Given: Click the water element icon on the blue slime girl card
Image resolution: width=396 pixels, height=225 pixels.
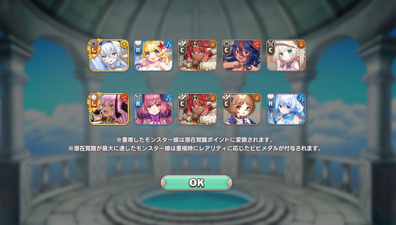Looking at the screenshot, I should click(301, 98).
